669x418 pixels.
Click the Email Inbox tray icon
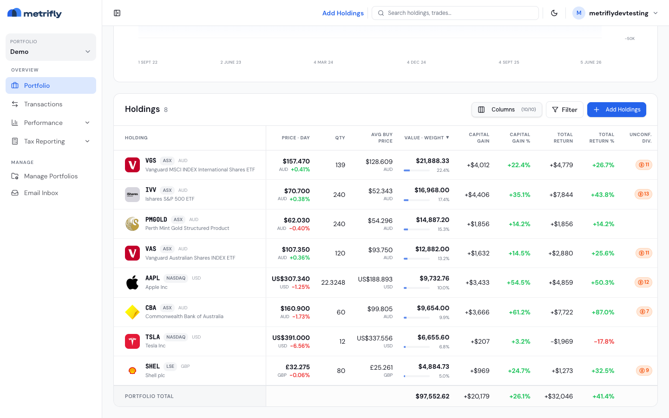click(x=15, y=193)
